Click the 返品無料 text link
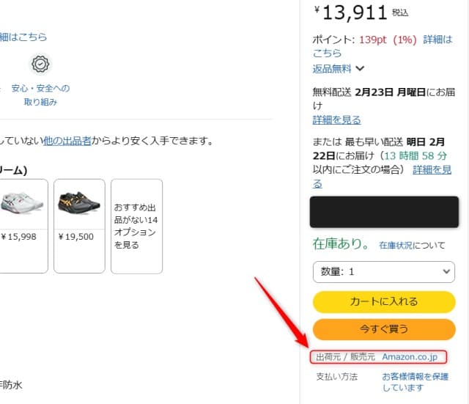This screenshot has height=404, width=469. coord(332,69)
